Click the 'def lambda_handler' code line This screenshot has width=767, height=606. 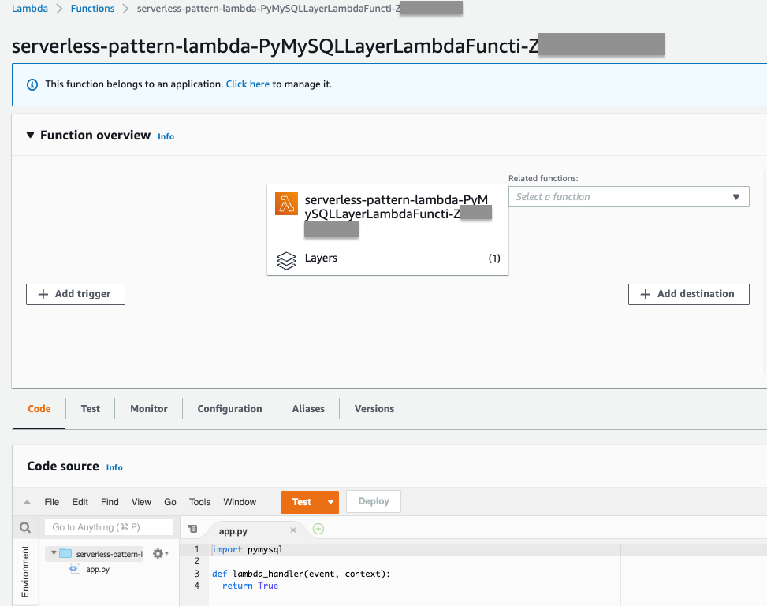tap(301, 574)
